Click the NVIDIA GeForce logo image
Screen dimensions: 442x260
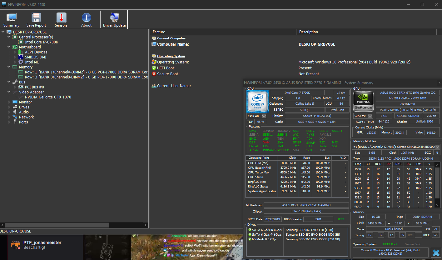point(364,101)
